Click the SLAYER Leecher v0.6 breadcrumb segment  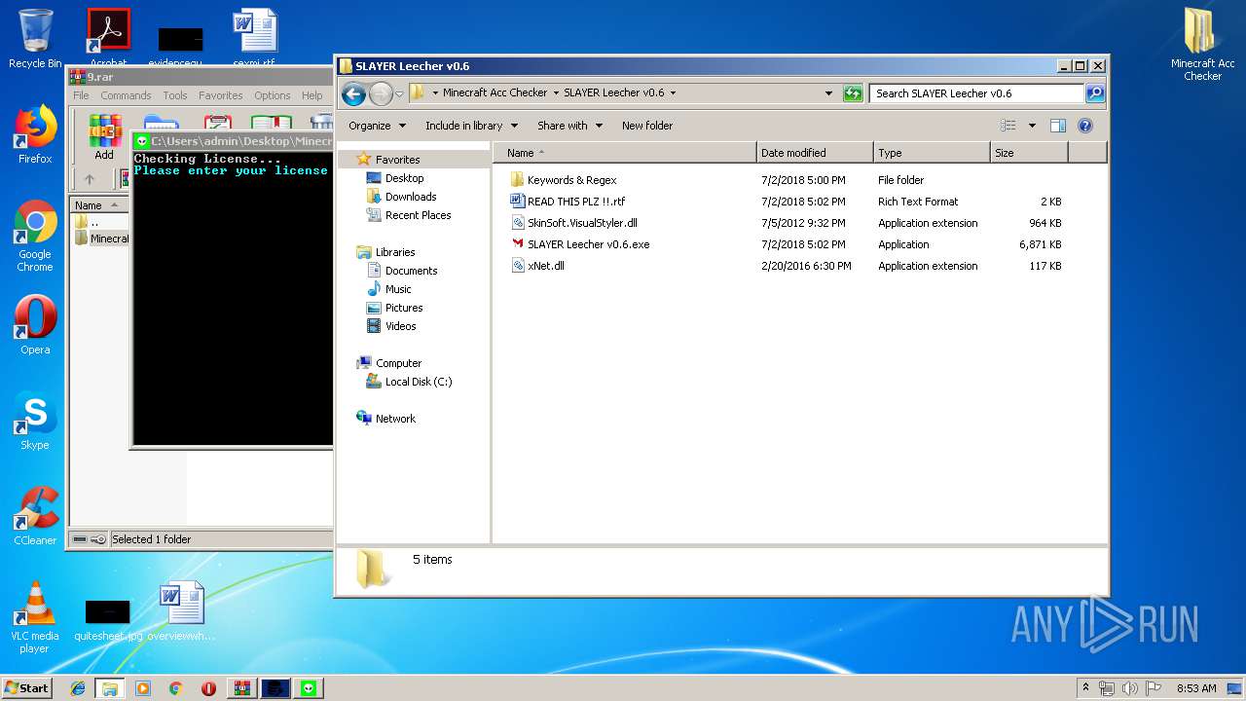(613, 93)
